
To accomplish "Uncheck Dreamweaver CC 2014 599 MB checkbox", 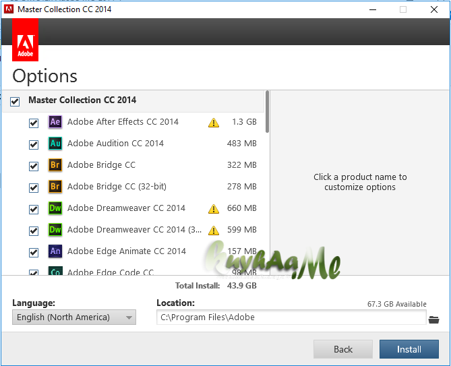I will click(34, 231).
